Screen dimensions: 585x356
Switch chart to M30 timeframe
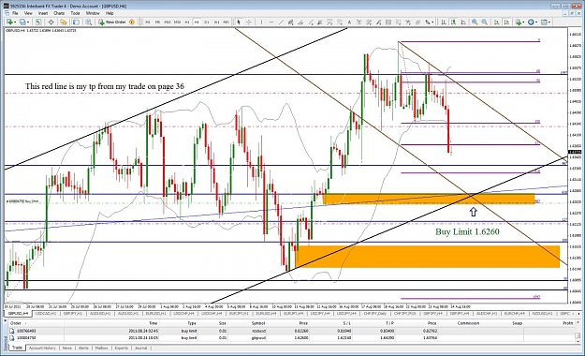tap(177, 22)
